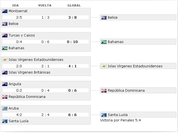Select the Anguila team name
The width and height of the screenshot is (178, 133).
(x=15, y=84)
